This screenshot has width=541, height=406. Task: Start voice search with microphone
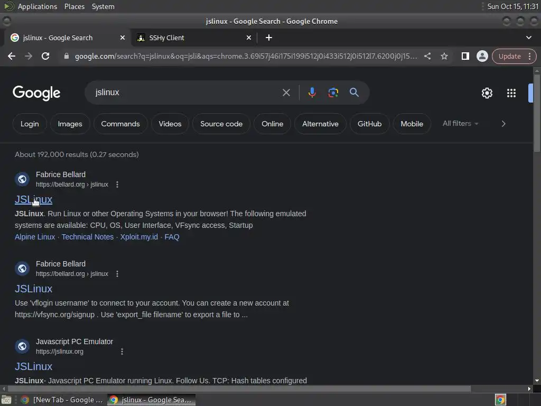(x=312, y=93)
